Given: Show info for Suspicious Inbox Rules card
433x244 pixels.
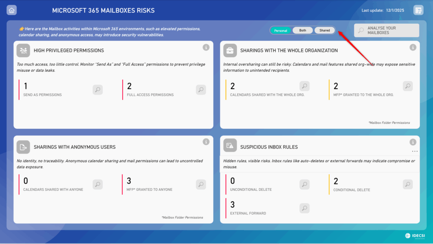Looking at the screenshot, I should (x=413, y=142).
